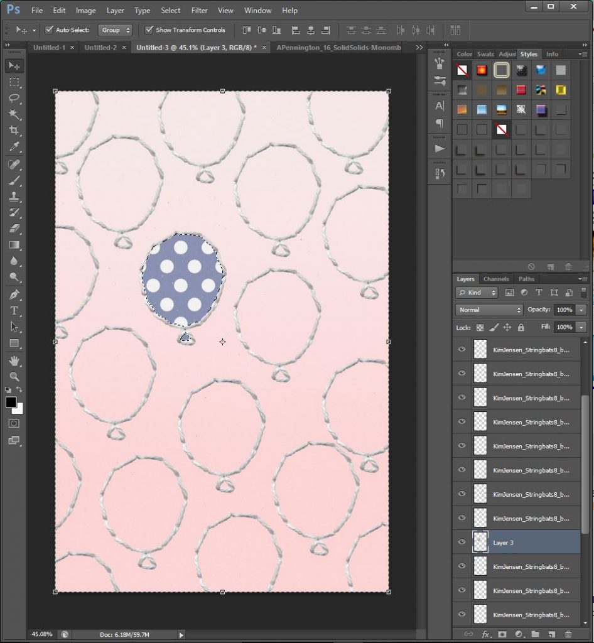Click Layer 3 thumbnail

pyautogui.click(x=480, y=542)
